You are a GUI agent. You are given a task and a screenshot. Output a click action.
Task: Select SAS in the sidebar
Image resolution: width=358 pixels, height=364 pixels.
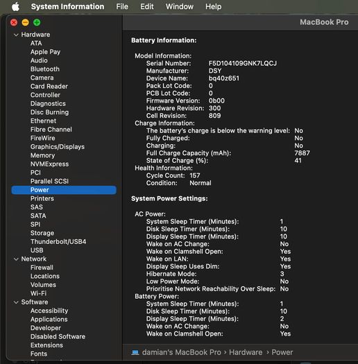[37, 207]
